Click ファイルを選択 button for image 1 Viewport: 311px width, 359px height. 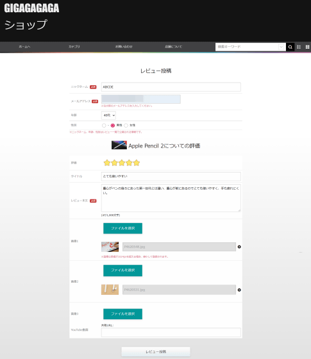click(x=122, y=228)
